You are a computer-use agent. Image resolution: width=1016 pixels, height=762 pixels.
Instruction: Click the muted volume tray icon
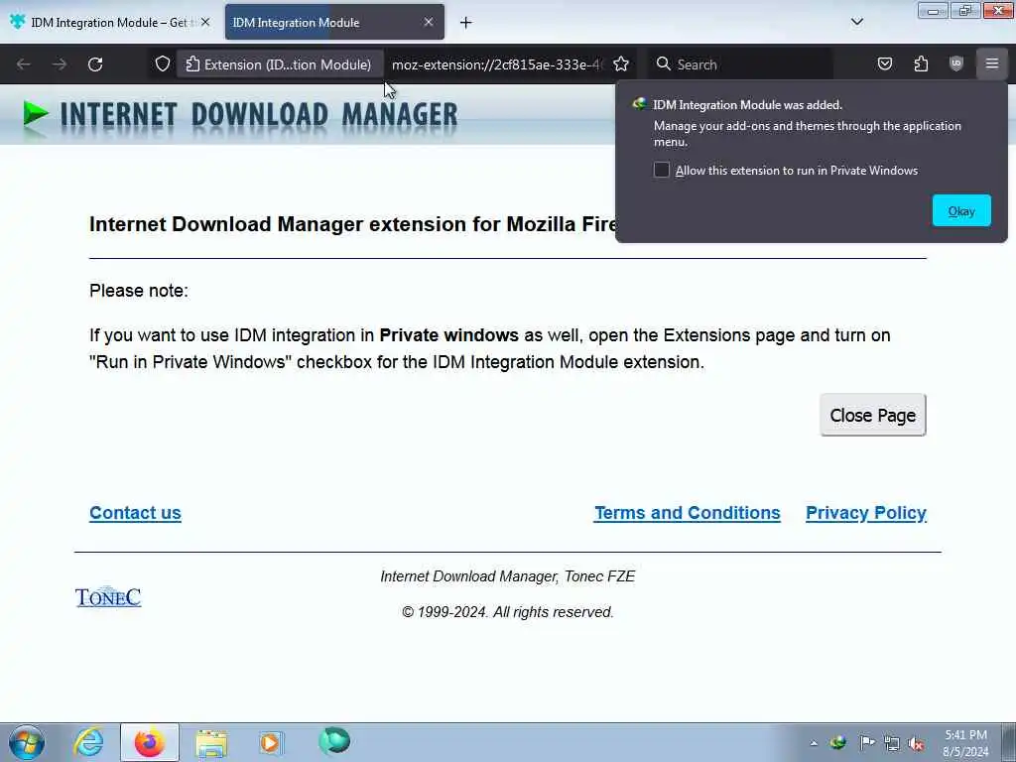point(916,743)
